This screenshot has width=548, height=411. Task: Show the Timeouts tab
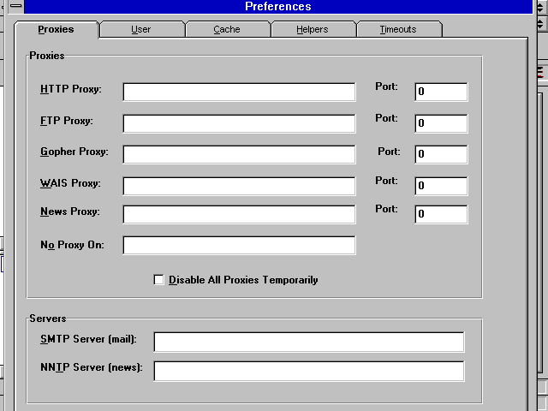[x=398, y=29]
